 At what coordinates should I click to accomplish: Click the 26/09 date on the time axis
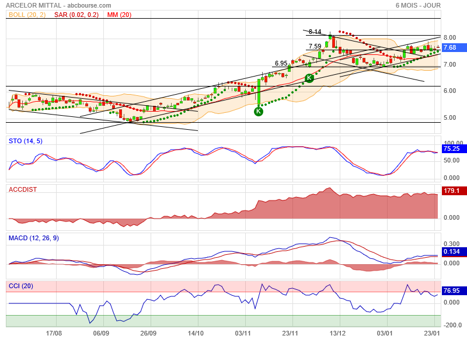click(x=148, y=333)
